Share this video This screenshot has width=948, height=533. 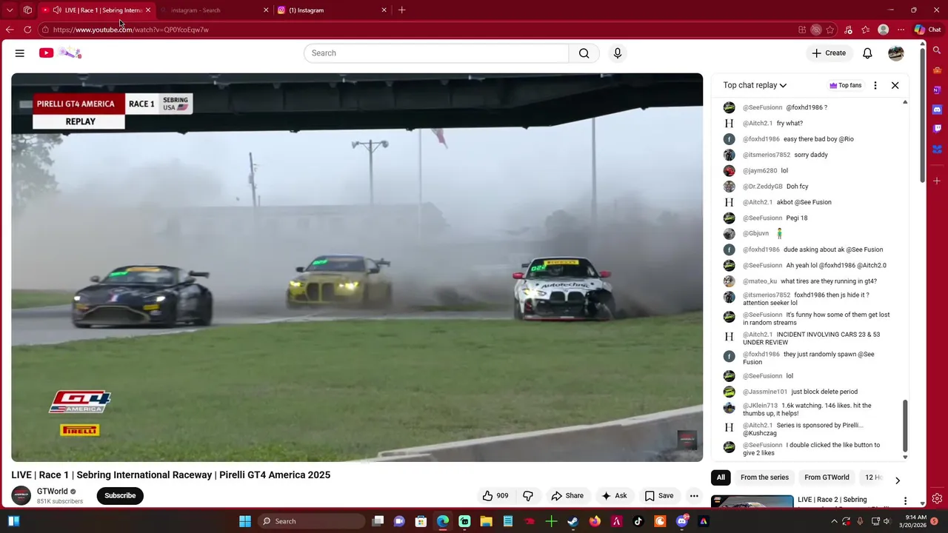click(567, 496)
